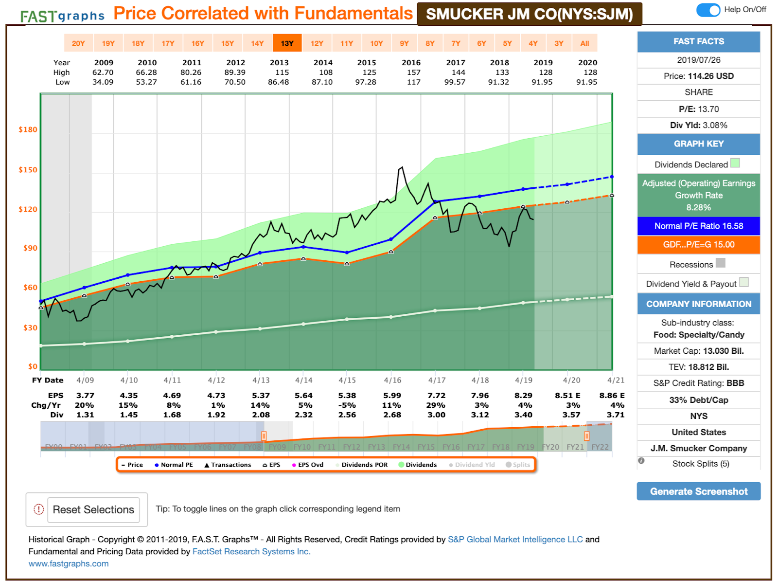Viewport: 778px width, 581px height.
Task: Click the 33% Debt/Cap row
Action: point(699,400)
